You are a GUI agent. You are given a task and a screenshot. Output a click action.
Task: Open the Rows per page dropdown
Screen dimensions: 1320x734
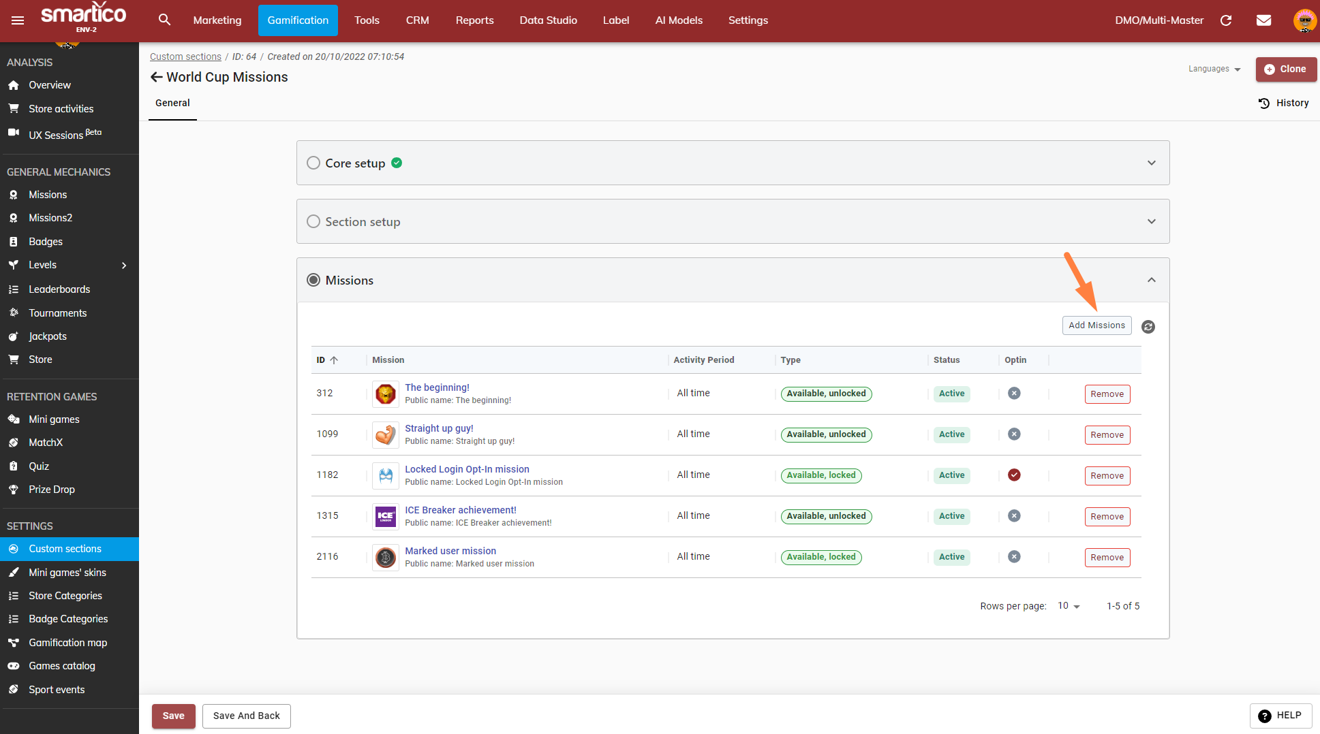(1069, 606)
